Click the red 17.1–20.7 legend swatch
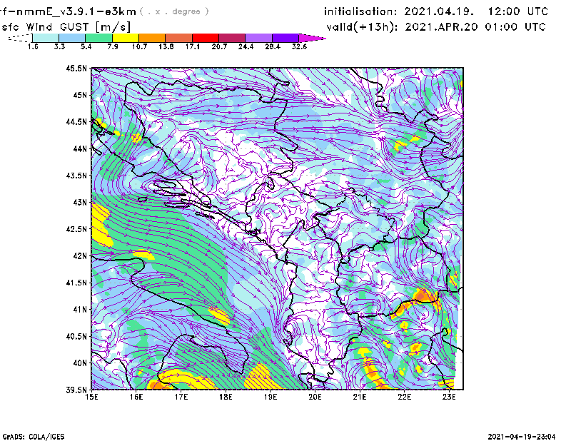The width and height of the screenshot is (571, 441). click(x=206, y=38)
